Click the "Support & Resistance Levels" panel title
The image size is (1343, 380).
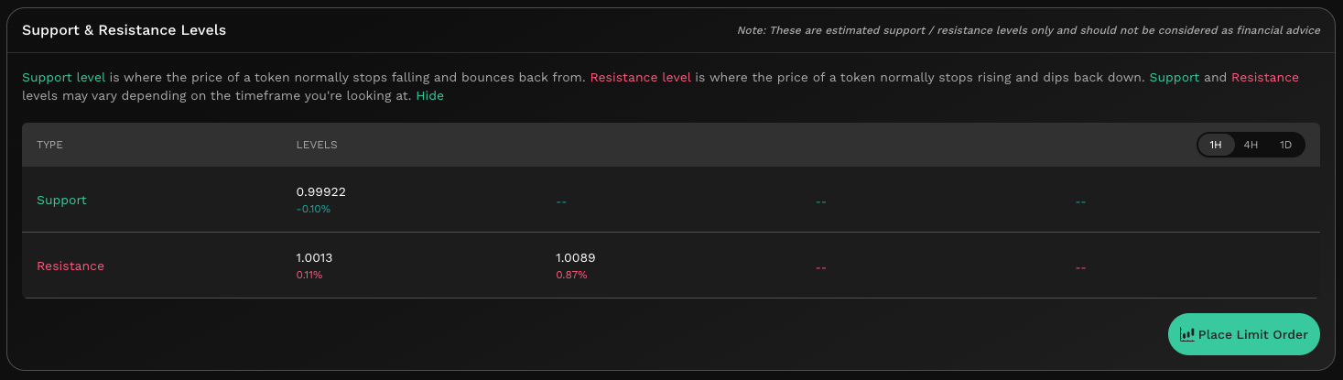point(124,30)
